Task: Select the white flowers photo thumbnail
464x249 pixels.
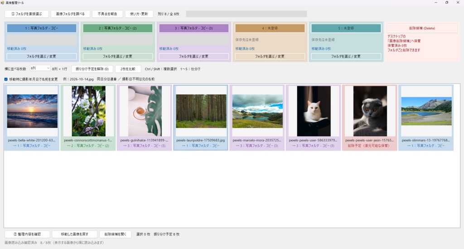Action: [88, 111]
